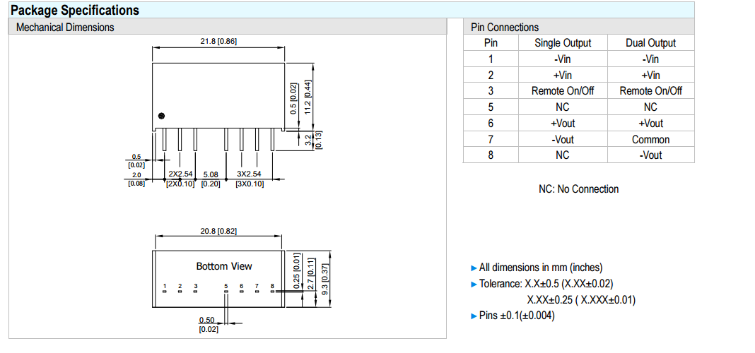Click the NC: No Connection footnote
This screenshot has height=353, width=755.
click(x=578, y=189)
